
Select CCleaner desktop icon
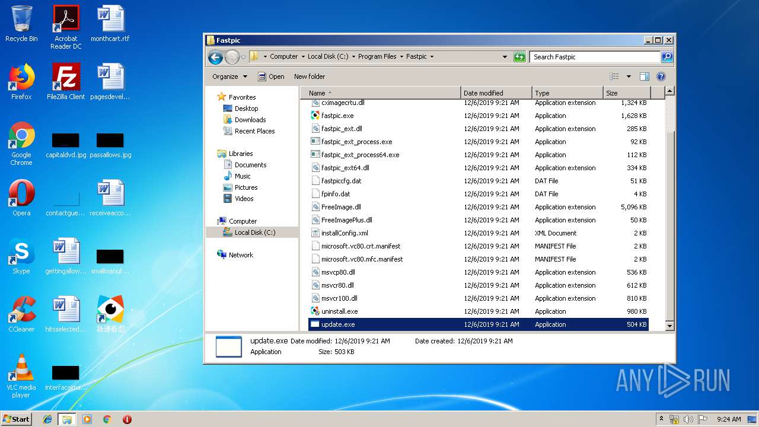[x=21, y=314]
